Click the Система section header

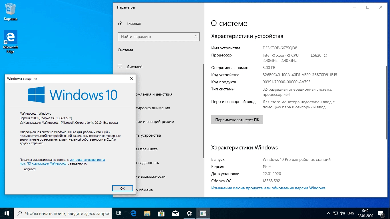pos(125,50)
